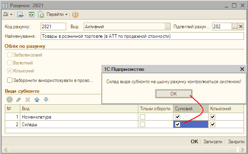Open the Підлеглий рахунок ellipsis selector
Viewport: 248px width, 154px height.
(x=235, y=27)
